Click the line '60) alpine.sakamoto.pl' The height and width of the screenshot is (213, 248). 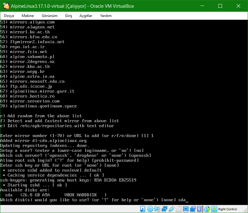pos(27,57)
